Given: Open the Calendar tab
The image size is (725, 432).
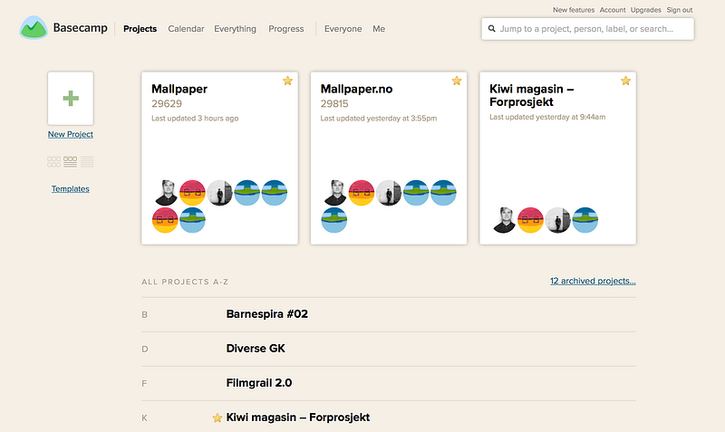Looking at the screenshot, I should pos(186,29).
